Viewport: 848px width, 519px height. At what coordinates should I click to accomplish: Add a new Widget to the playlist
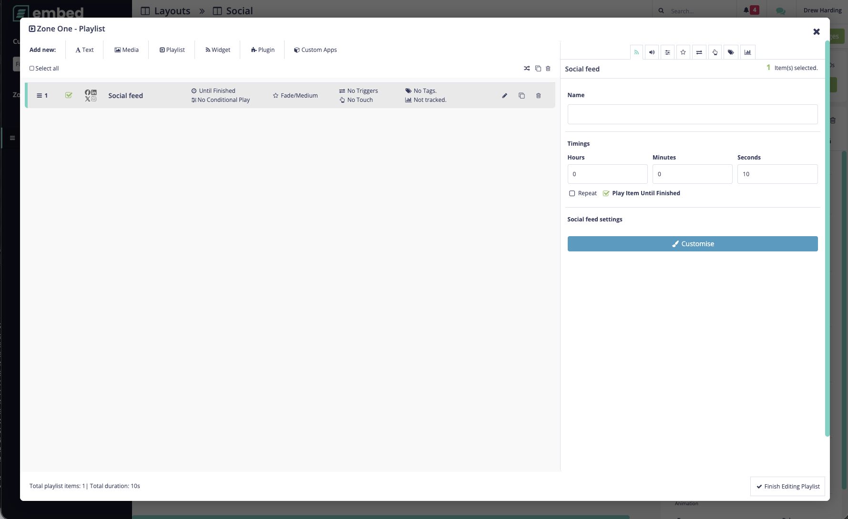pyautogui.click(x=217, y=50)
